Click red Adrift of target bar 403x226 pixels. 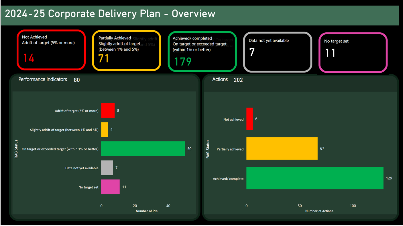pos(108,110)
